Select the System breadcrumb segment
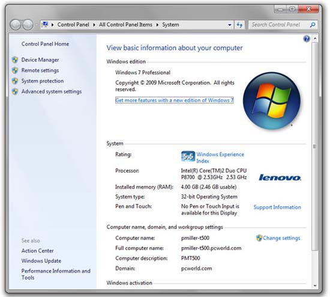 [170, 25]
